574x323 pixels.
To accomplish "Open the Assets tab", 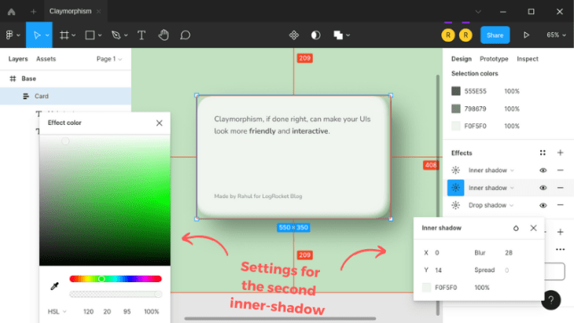I will [x=46, y=59].
